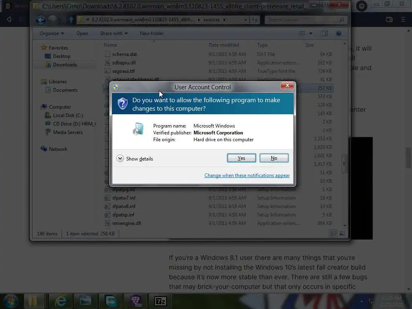The height and width of the screenshot is (309, 412).
Task: Open Change when these notifications appear link
Action: [x=247, y=175]
